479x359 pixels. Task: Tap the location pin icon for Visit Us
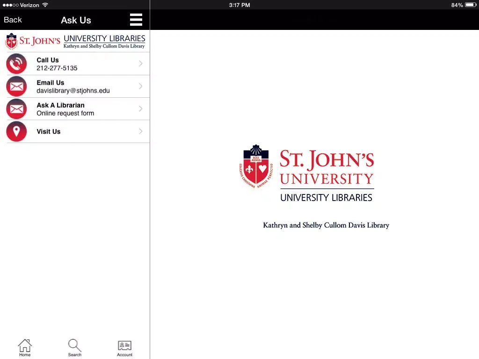click(16, 131)
